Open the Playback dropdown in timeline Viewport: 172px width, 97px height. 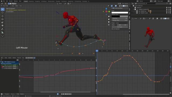point(7,94)
